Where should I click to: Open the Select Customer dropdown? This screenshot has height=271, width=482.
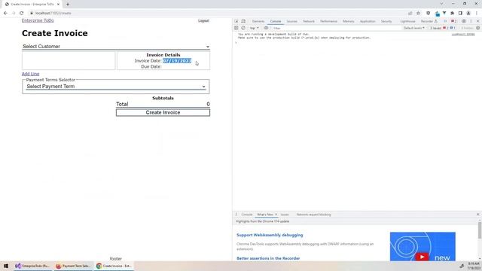[116, 47]
